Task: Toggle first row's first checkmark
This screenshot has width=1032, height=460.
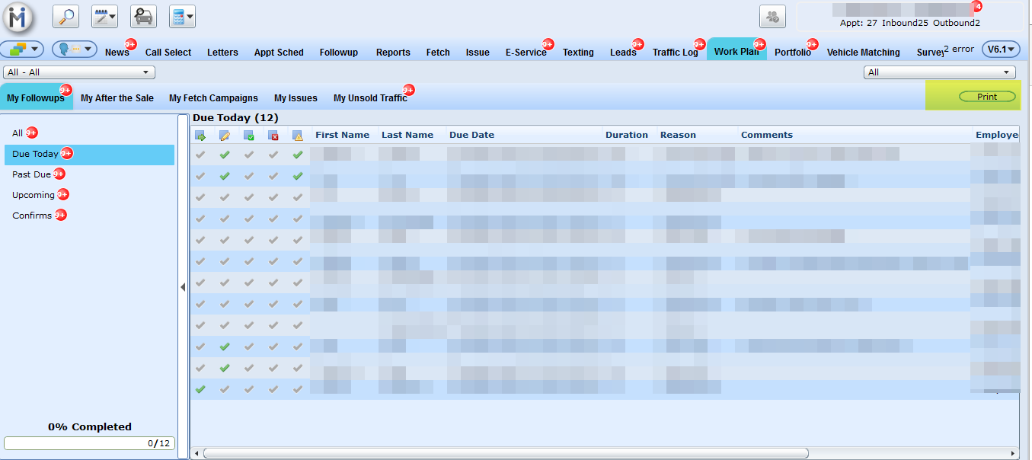Action: (200, 155)
